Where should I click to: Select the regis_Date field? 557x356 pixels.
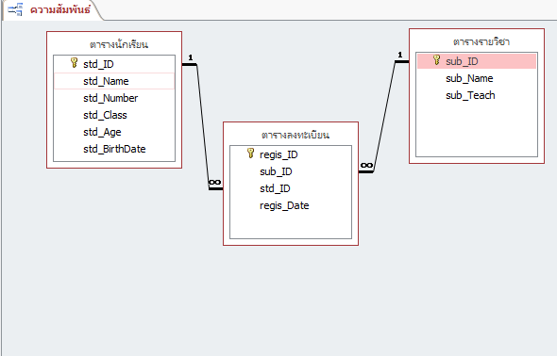291,206
